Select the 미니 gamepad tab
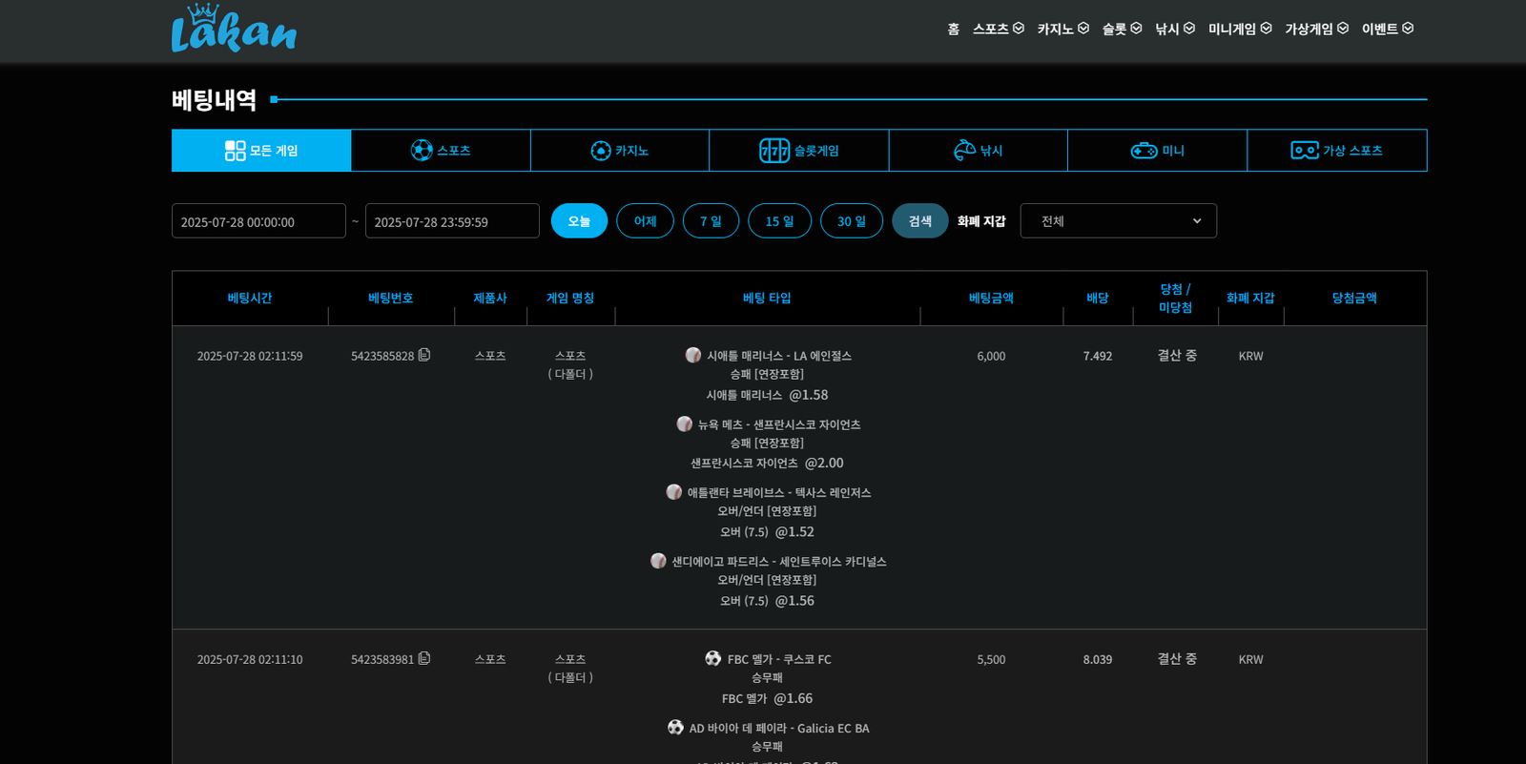Screen dimensions: 1526x764 pyautogui.click(x=1157, y=151)
